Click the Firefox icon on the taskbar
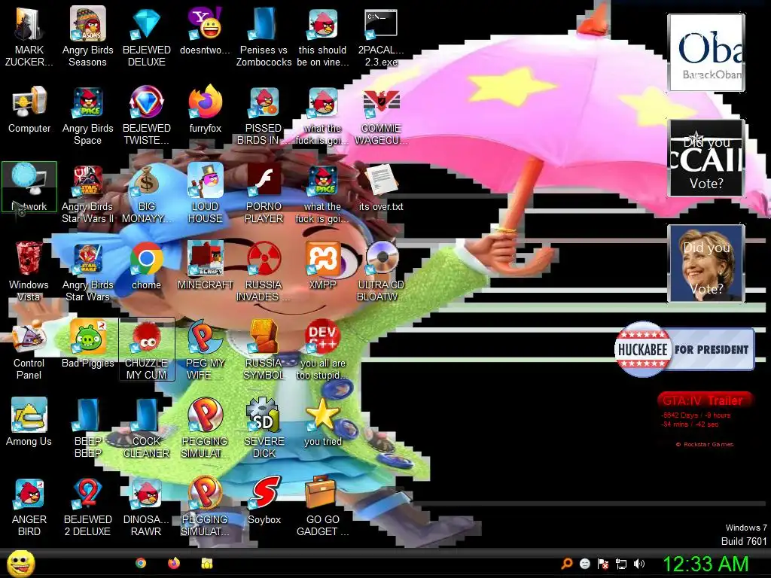The image size is (771, 578). (174, 564)
